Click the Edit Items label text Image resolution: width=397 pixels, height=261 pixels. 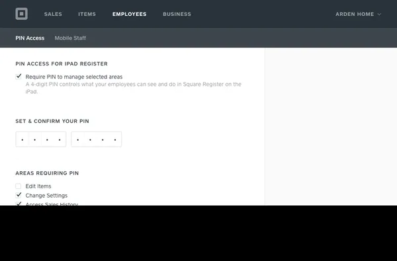coord(38,186)
